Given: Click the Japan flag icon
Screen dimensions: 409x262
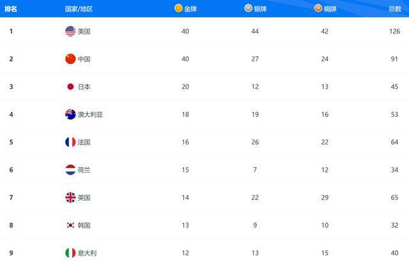Looking at the screenshot, I should click(70, 86).
